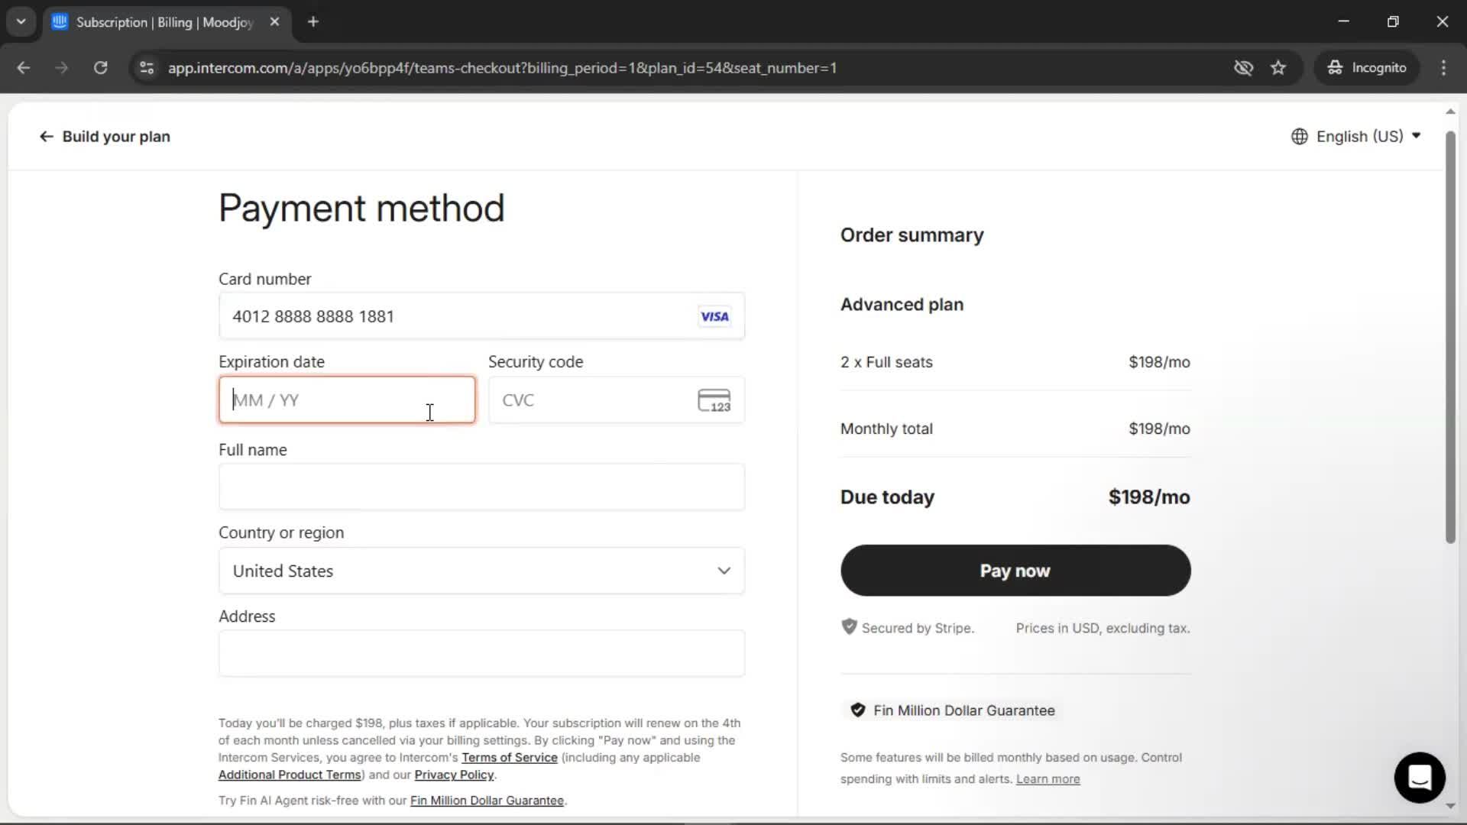Open the Terms of Service link
The image size is (1467, 825).
(510, 758)
